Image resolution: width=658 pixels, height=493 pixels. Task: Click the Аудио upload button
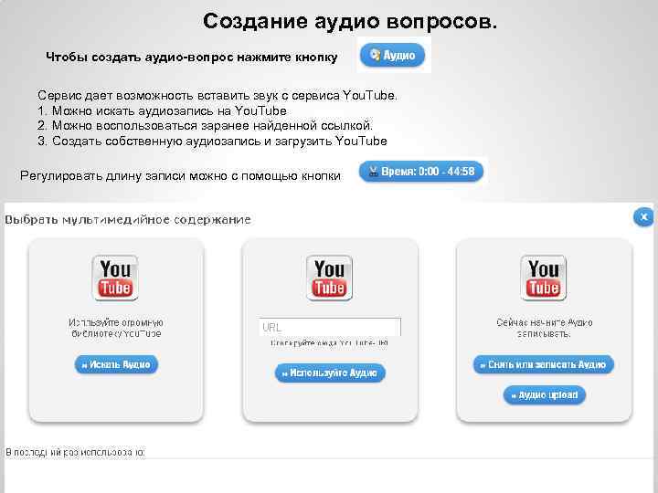(x=545, y=395)
